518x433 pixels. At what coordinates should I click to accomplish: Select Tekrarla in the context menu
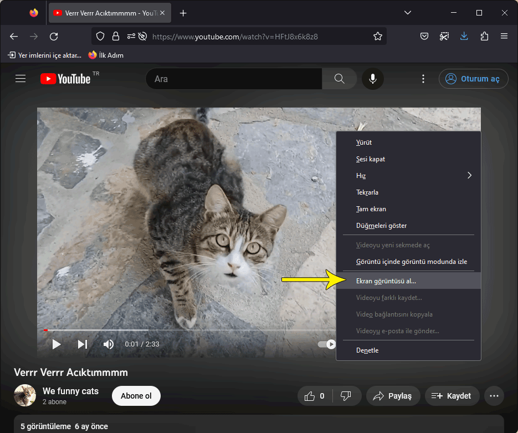(408, 192)
